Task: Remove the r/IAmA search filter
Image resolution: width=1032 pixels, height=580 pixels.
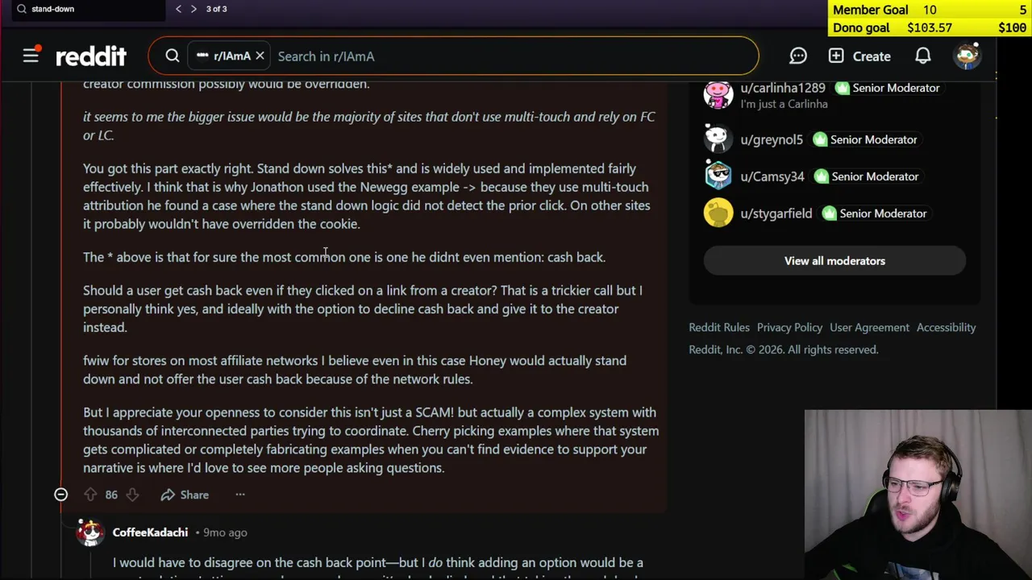Action: [x=260, y=56]
